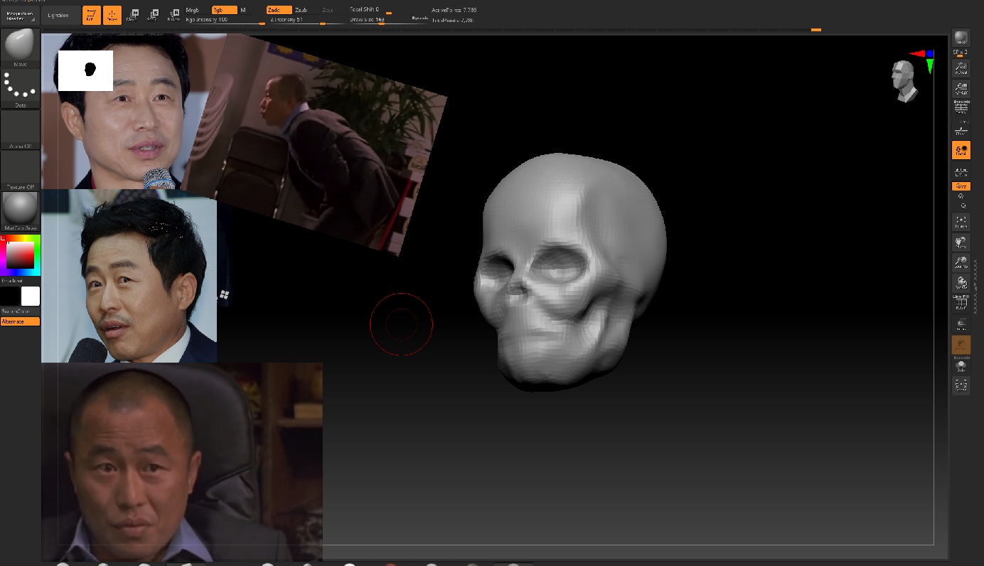Toggle the Solo mode icon
984x566 pixels.
click(x=961, y=365)
